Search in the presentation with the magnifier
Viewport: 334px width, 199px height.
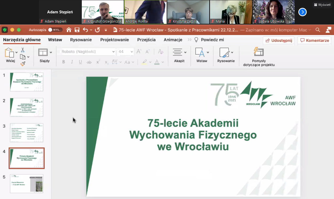point(318,30)
